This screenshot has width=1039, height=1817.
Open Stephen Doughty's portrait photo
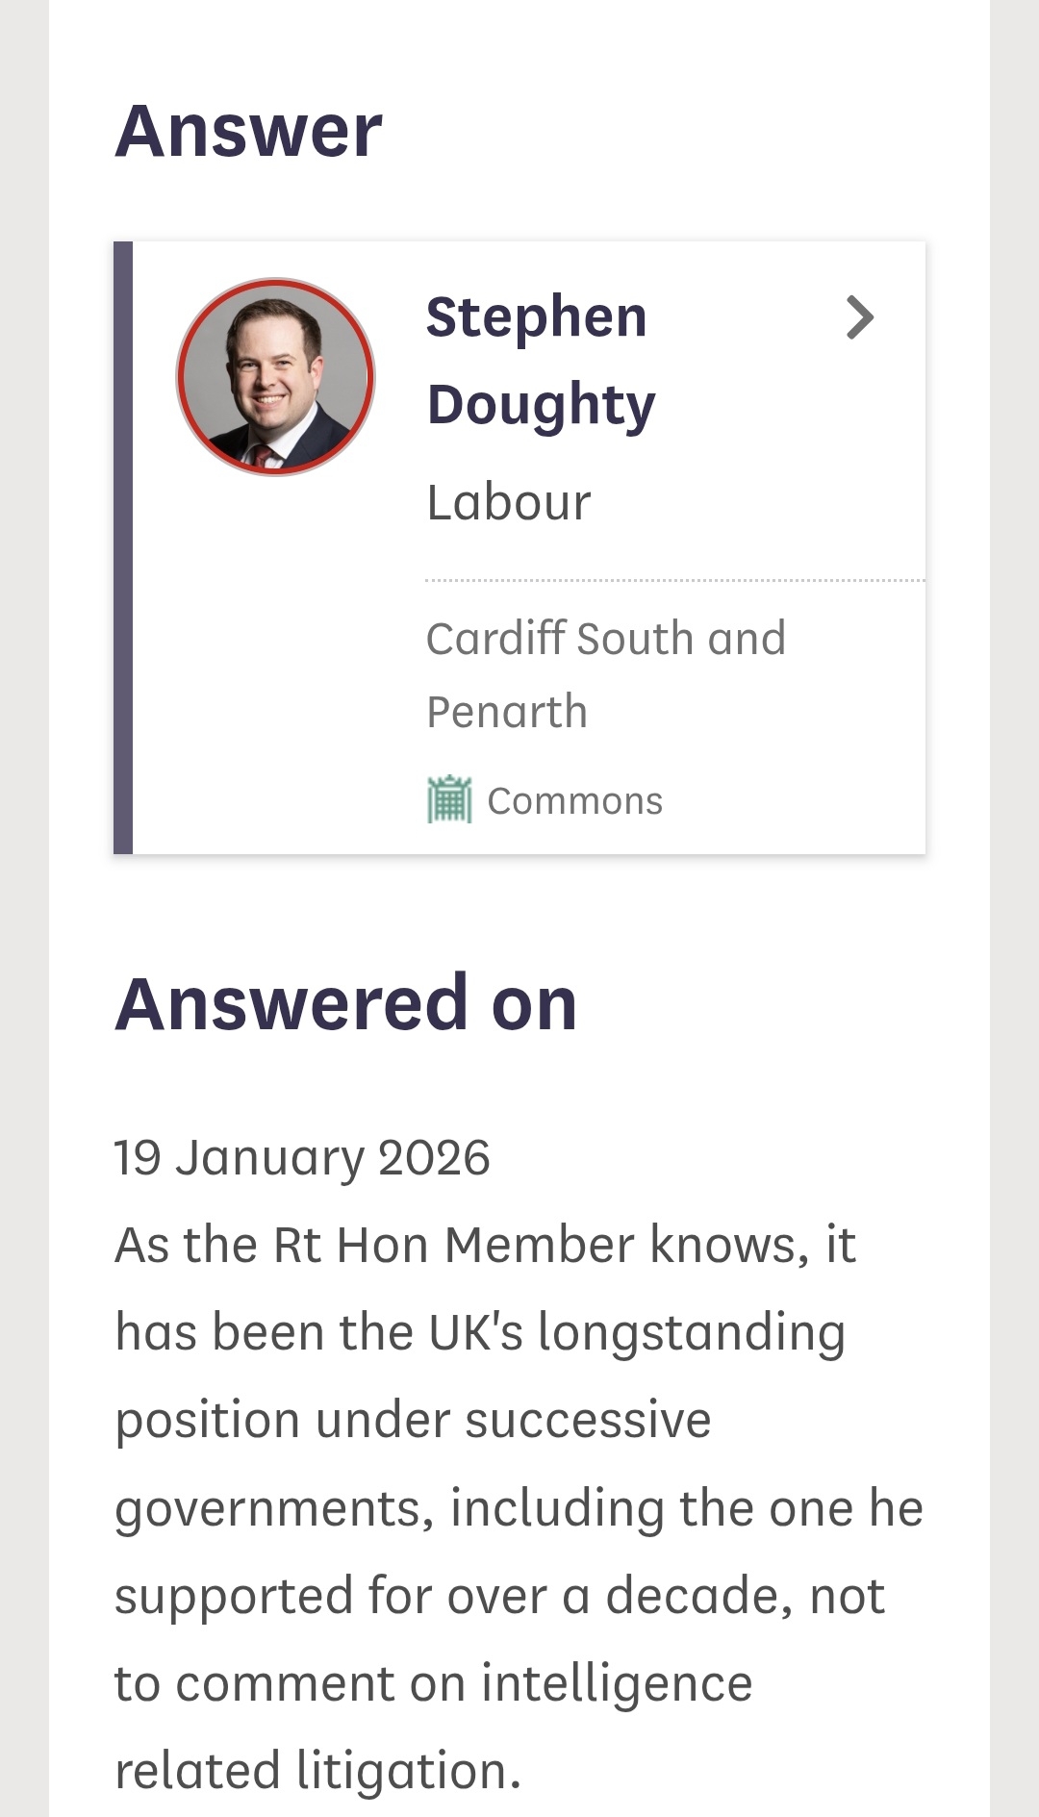click(276, 377)
